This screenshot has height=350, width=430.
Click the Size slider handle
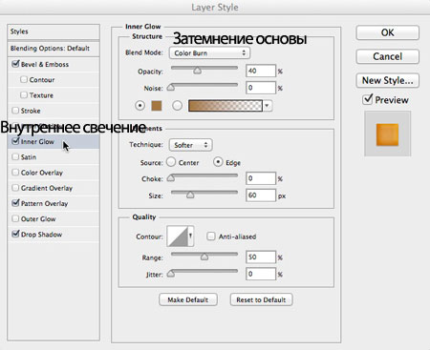coord(190,195)
